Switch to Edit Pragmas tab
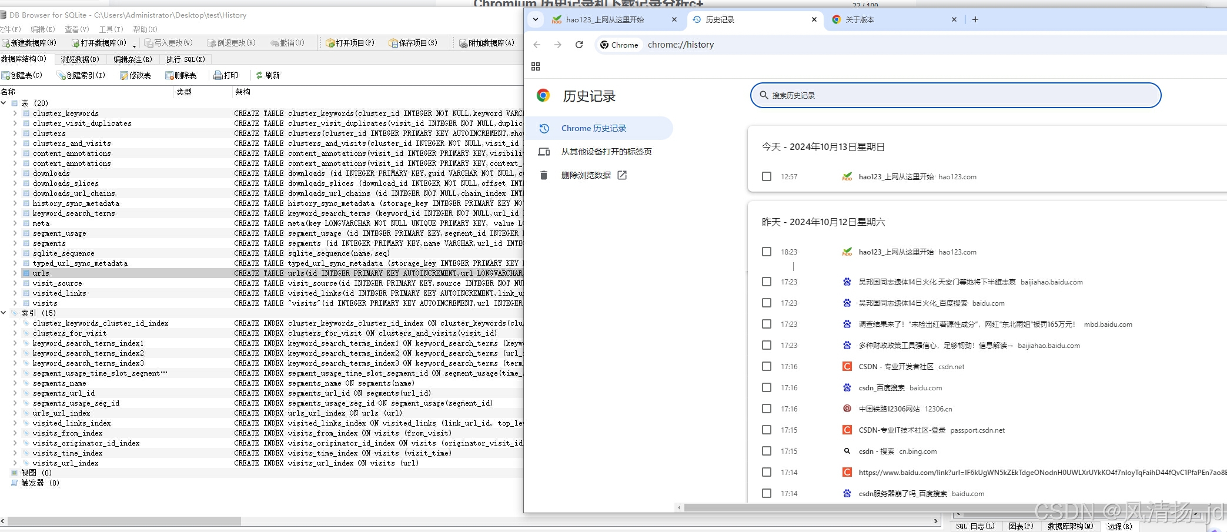 132,59
